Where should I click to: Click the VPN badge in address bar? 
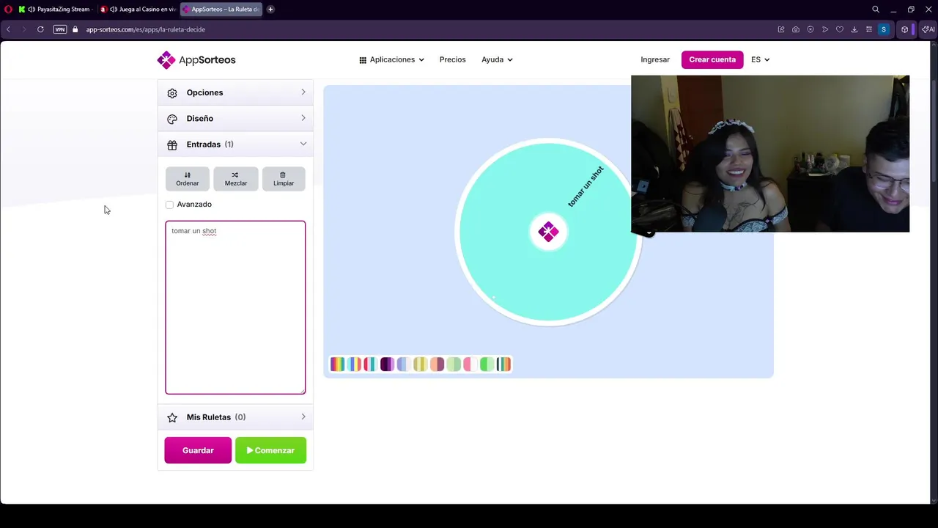[60, 29]
